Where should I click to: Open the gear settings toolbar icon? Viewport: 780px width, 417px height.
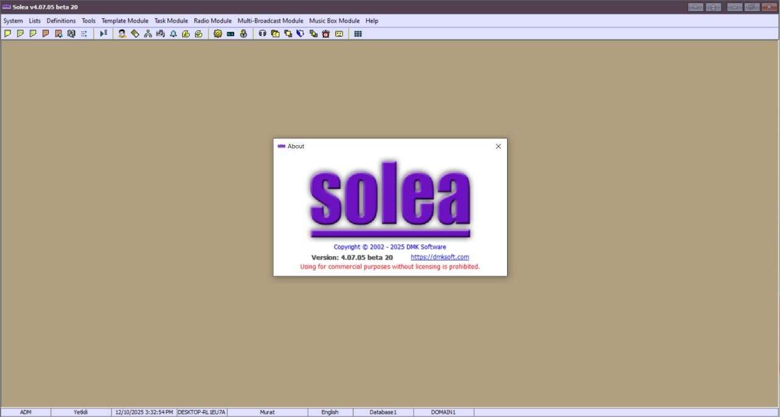coord(218,34)
